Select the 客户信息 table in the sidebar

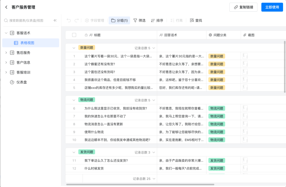click(23, 62)
